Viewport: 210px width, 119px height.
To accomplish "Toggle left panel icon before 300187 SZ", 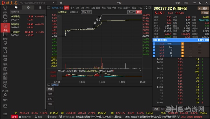I will point(49,8).
